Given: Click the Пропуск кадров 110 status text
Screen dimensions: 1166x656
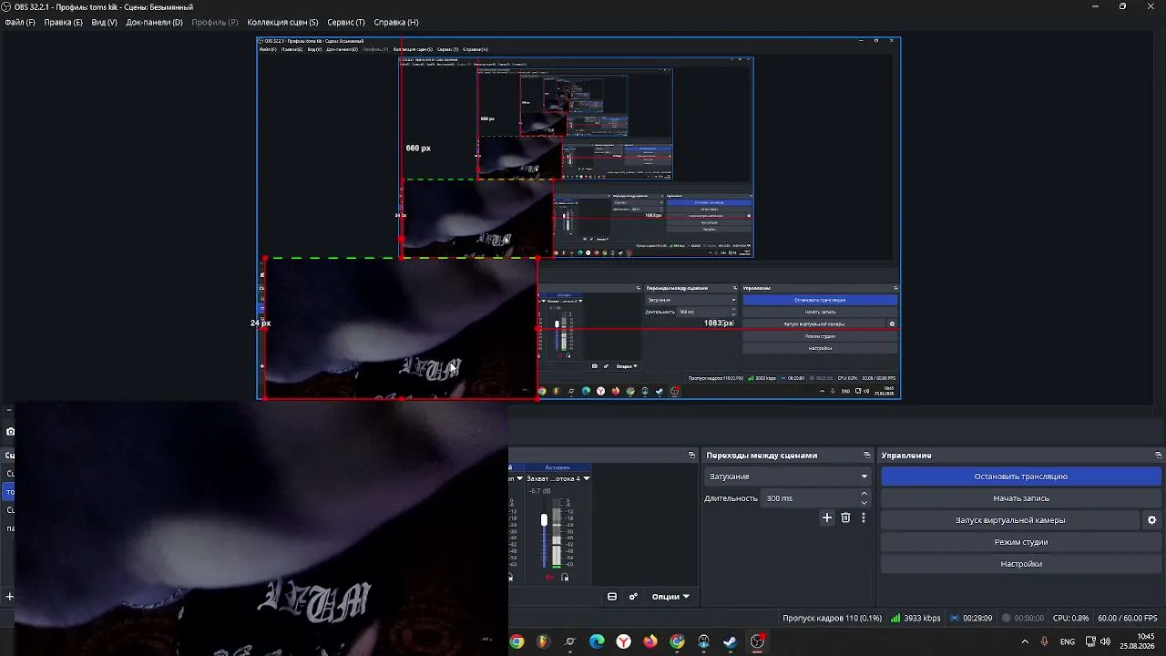Looking at the screenshot, I should (832, 618).
